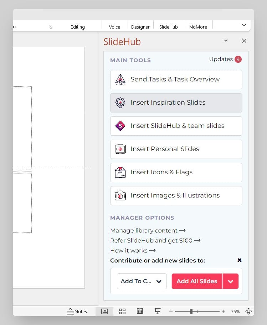Click the zoom slider handle

click(191, 311)
